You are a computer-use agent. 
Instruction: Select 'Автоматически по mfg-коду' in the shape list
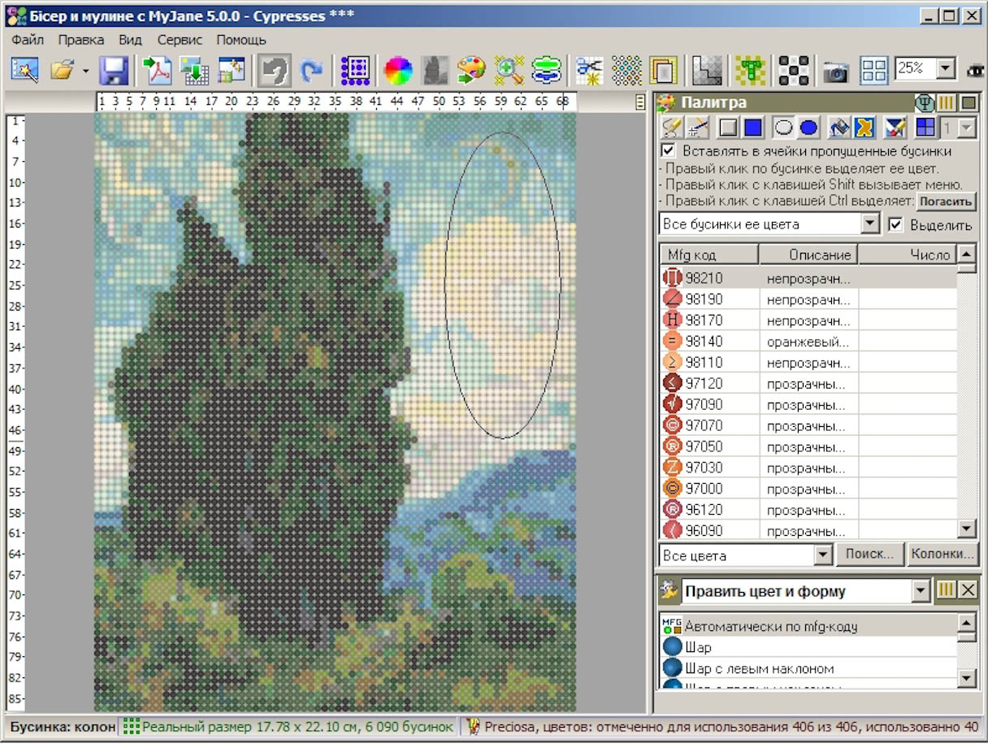[808, 625]
